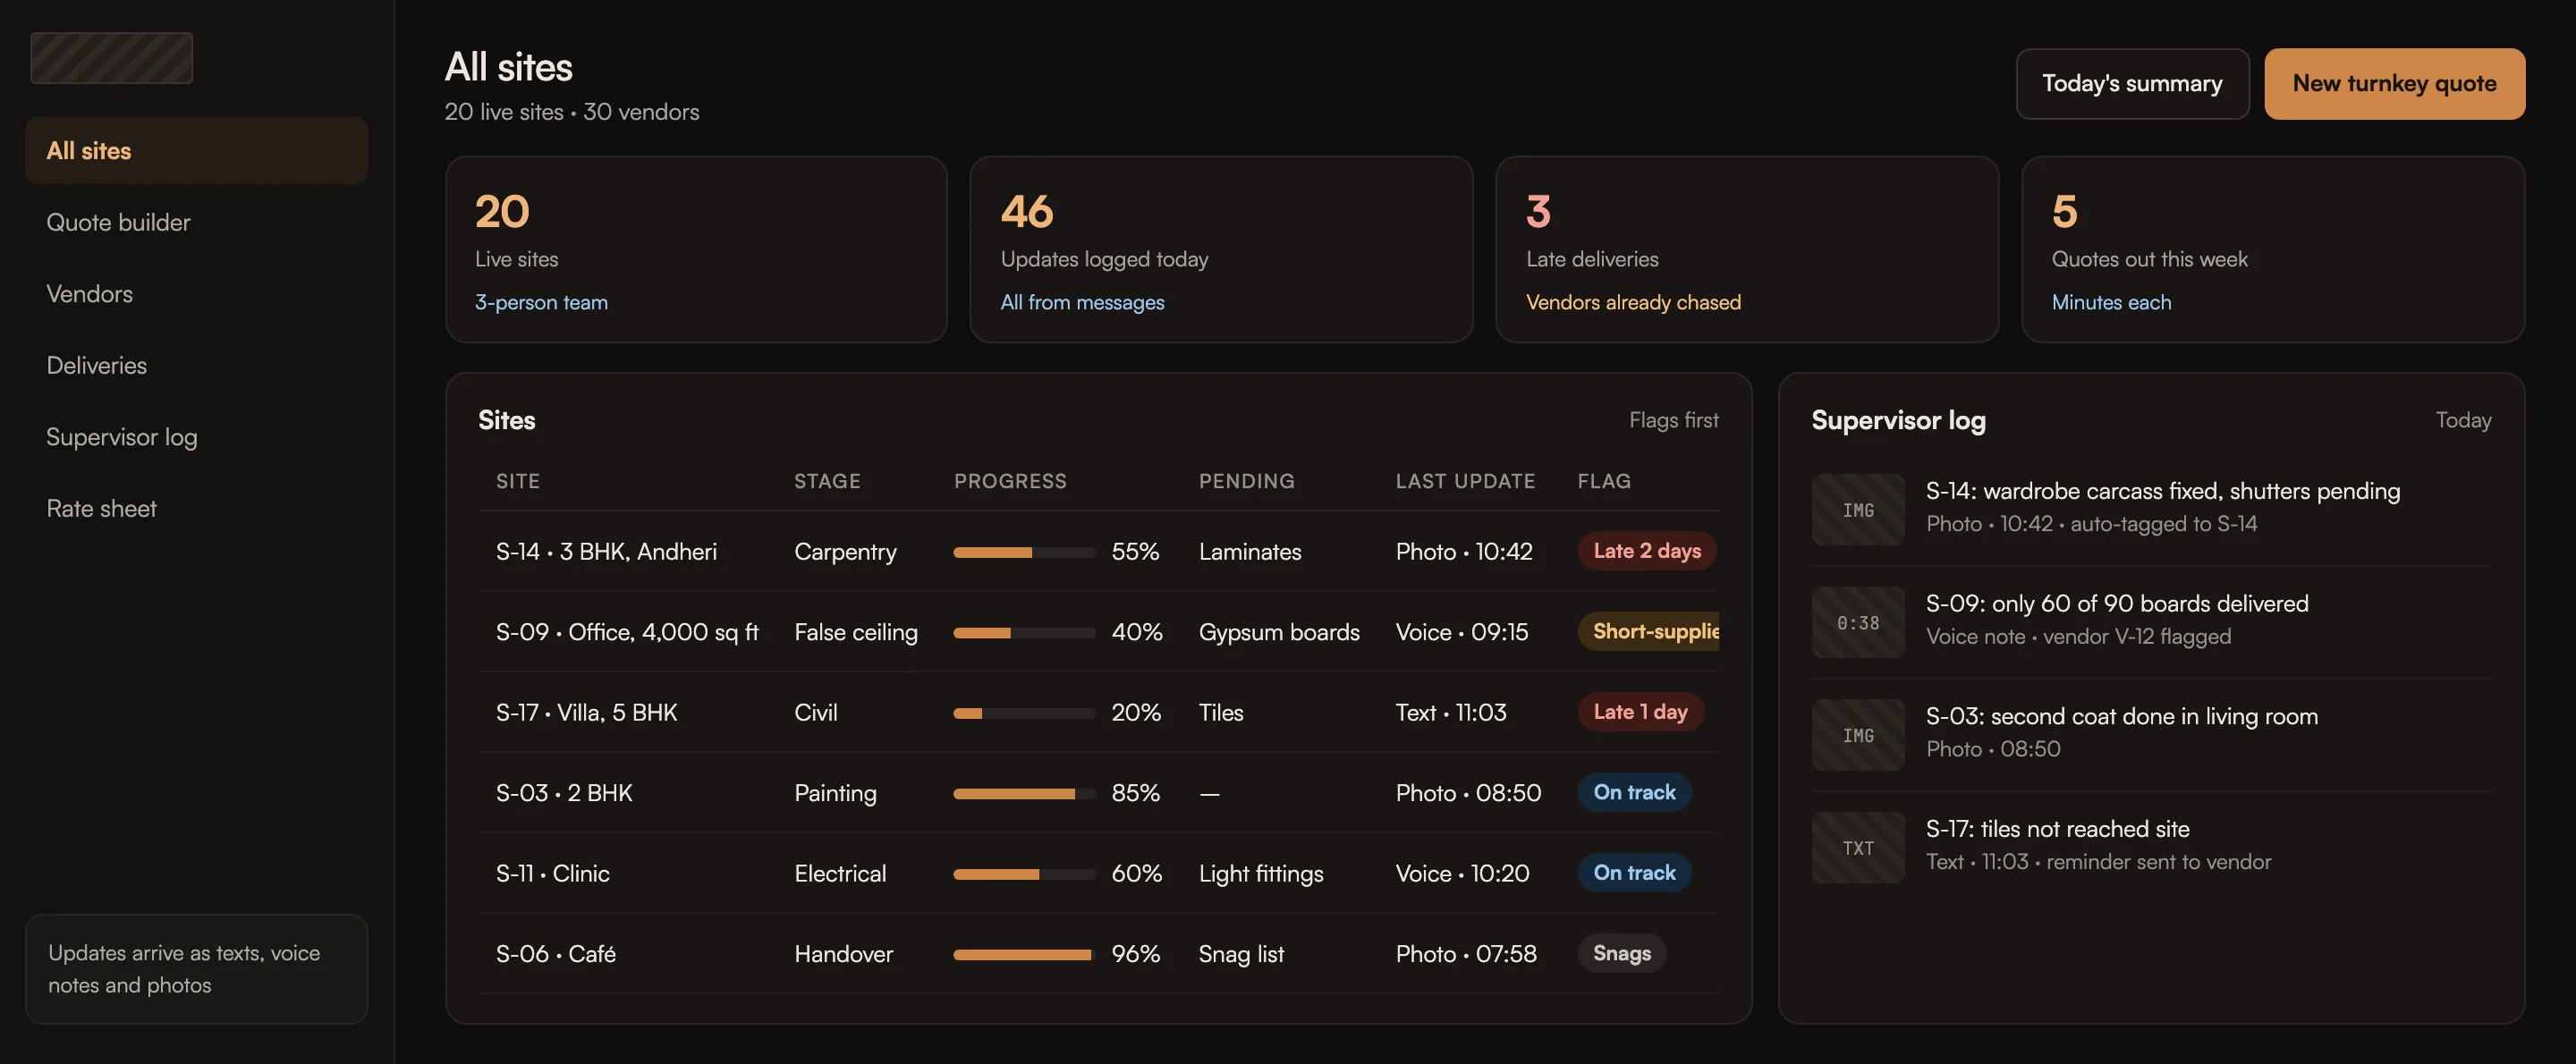
Task: Click the IMG thumbnail for S-14 entry
Action: (1858, 510)
